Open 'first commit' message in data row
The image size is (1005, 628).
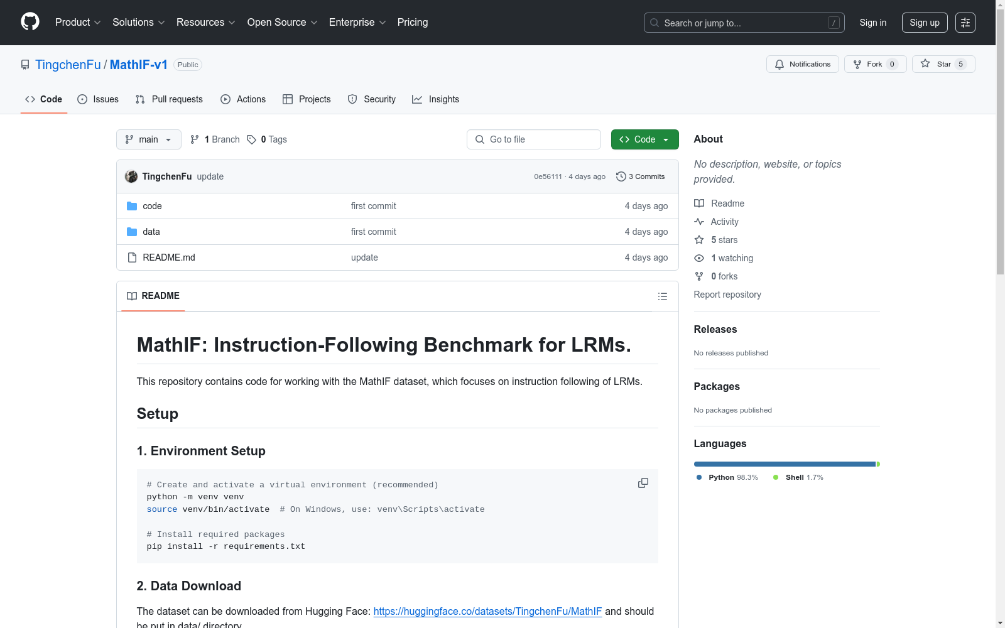(374, 232)
